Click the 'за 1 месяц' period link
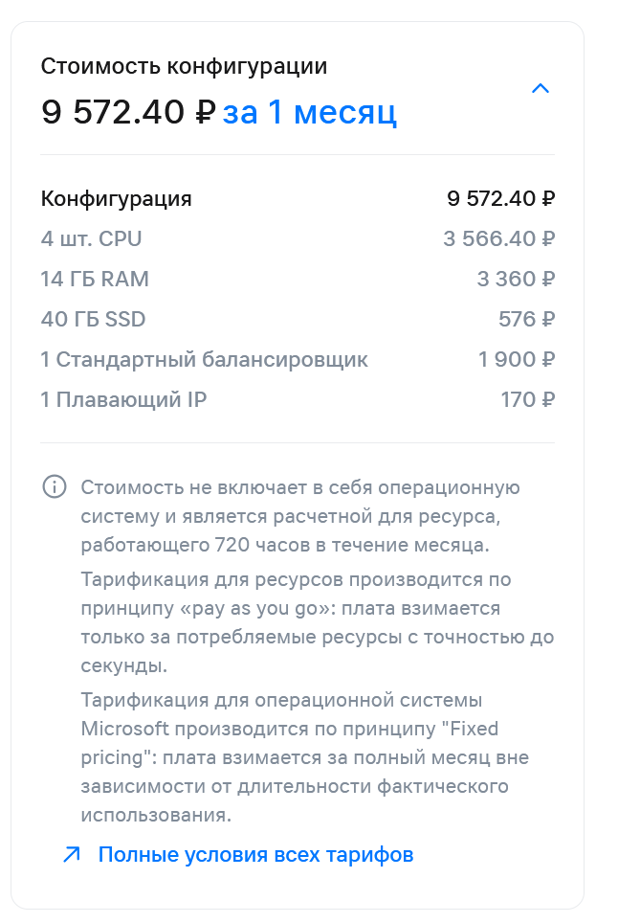This screenshot has width=618, height=923. (309, 113)
